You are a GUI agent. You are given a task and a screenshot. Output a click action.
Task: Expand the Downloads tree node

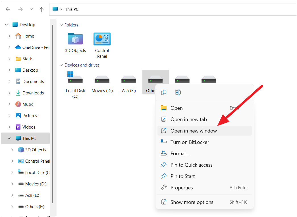(9, 93)
